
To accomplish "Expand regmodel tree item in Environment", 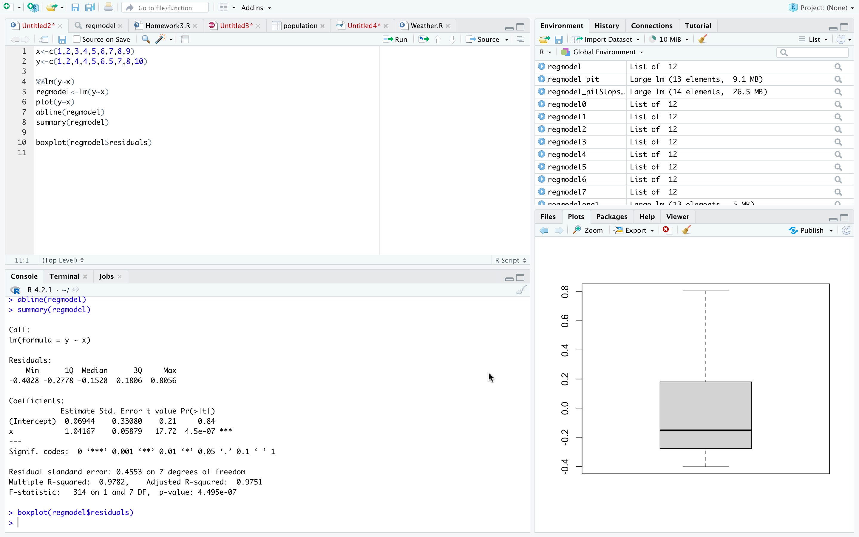I will (542, 67).
